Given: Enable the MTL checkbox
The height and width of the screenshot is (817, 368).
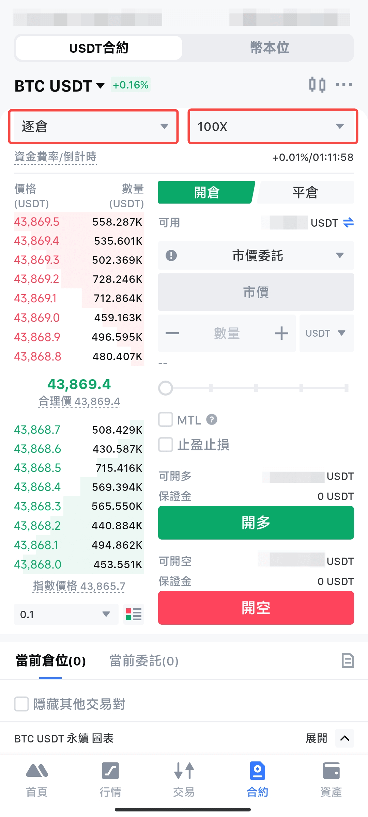Looking at the screenshot, I should click(x=166, y=419).
